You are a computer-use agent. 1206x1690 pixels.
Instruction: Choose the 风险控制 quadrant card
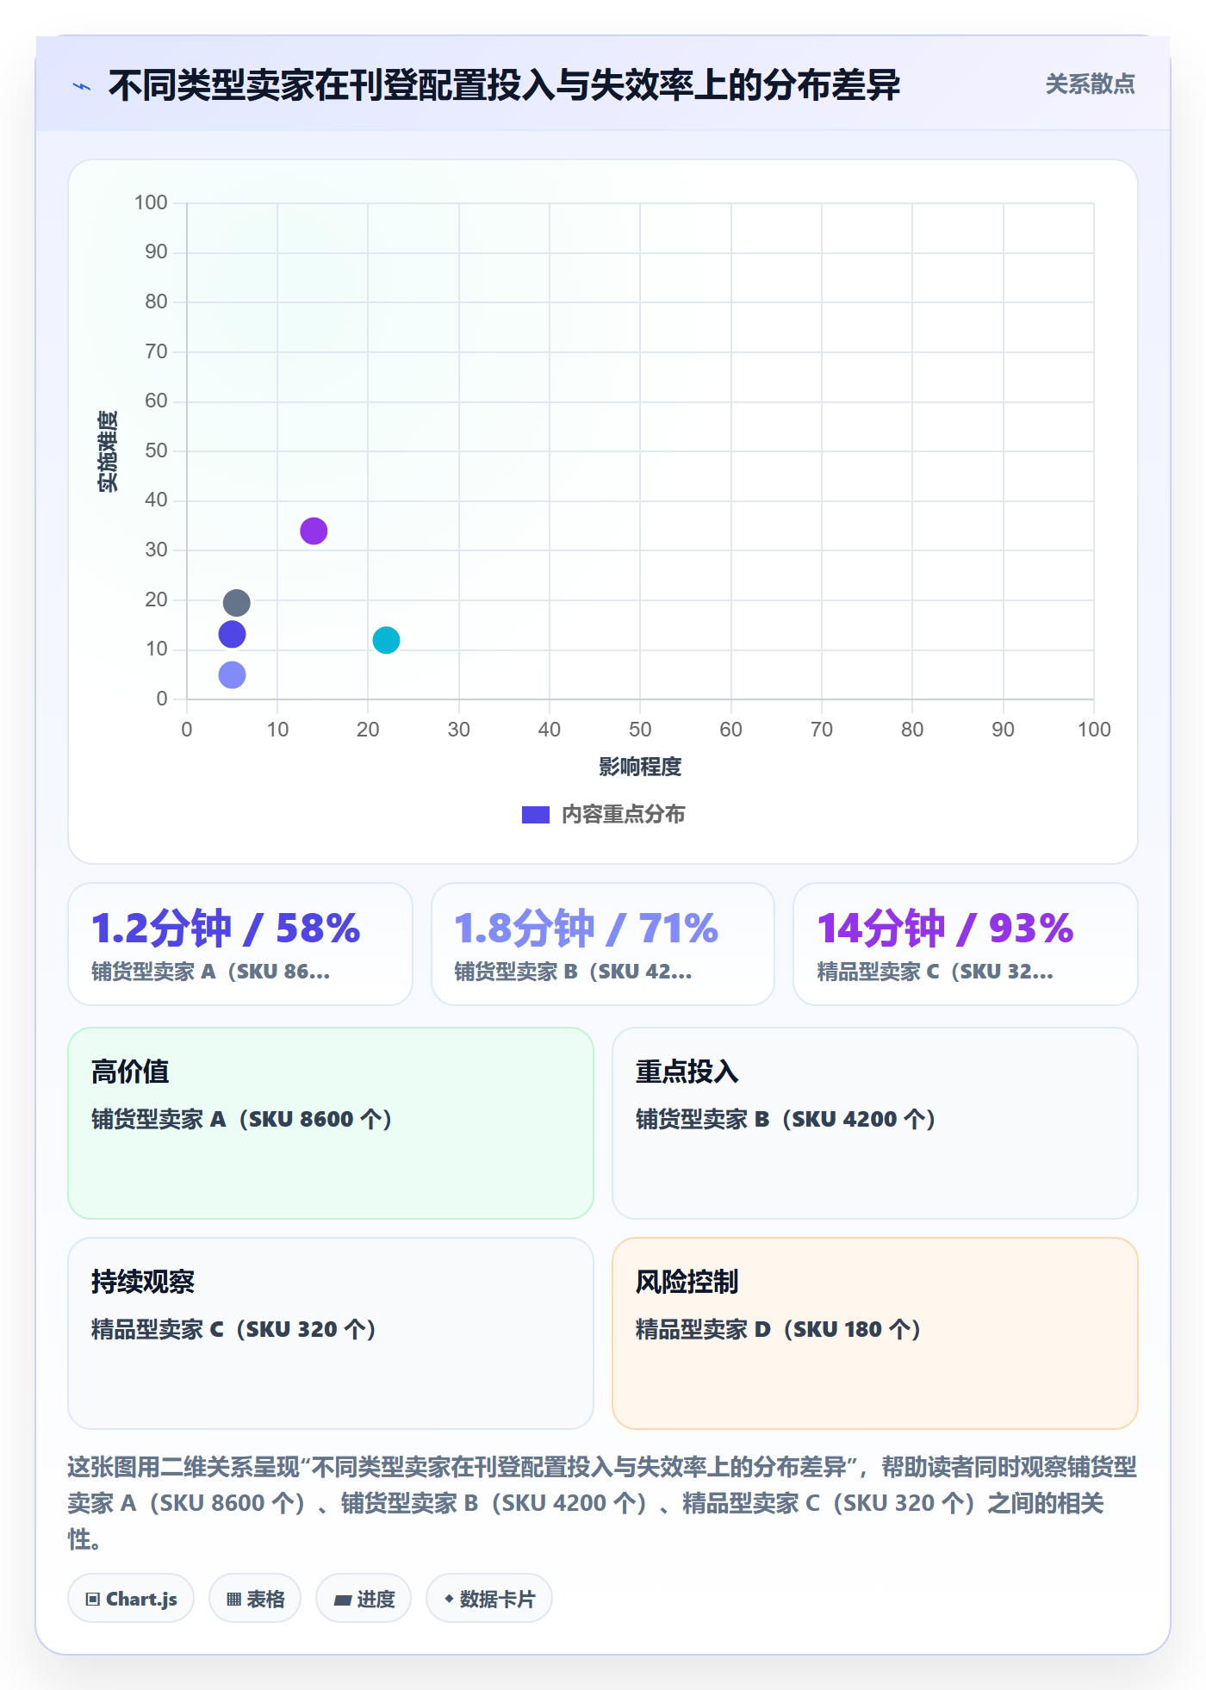(x=875, y=1333)
